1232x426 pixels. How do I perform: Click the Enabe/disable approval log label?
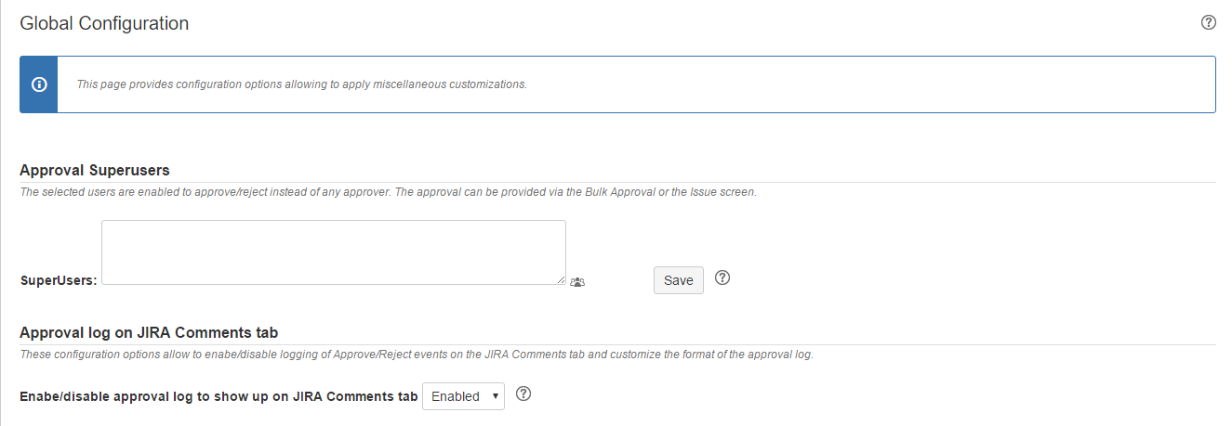pos(219,396)
